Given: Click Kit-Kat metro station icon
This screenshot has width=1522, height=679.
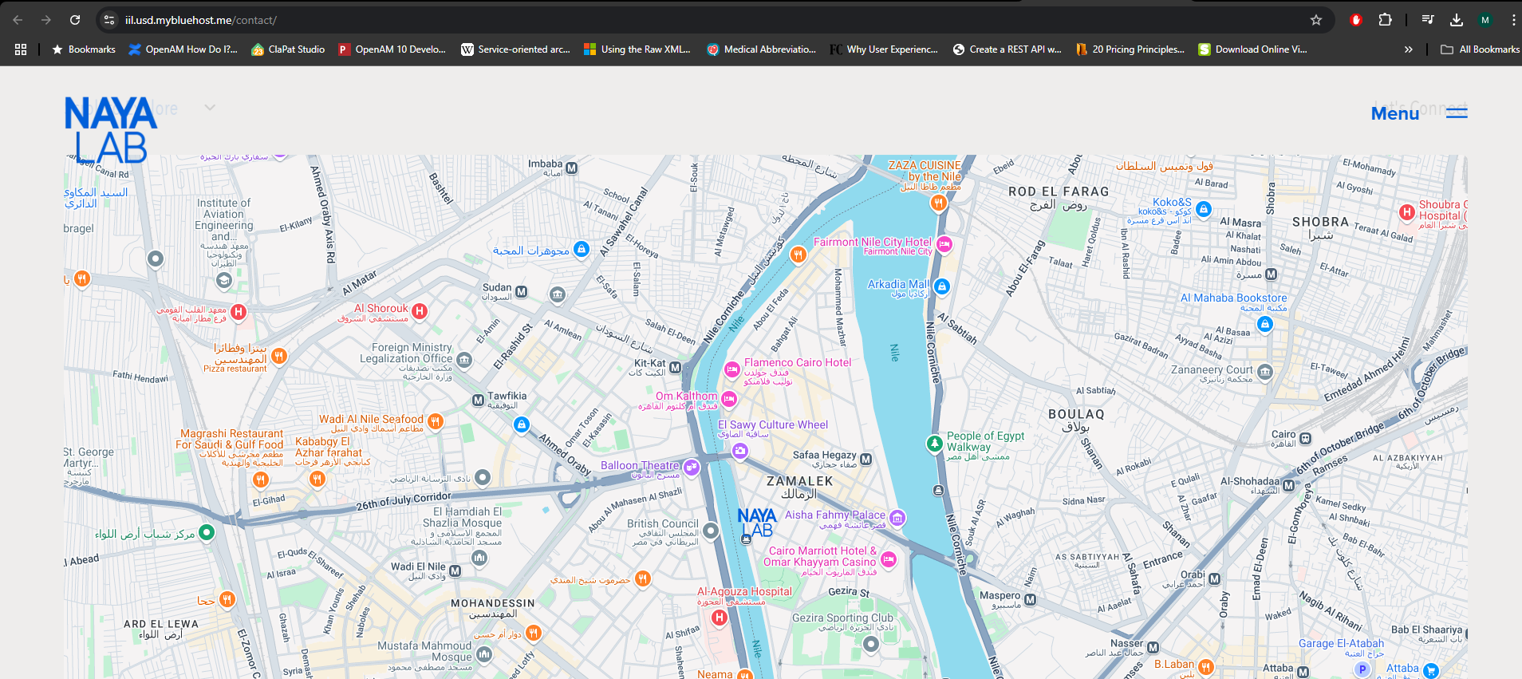Looking at the screenshot, I should (675, 368).
